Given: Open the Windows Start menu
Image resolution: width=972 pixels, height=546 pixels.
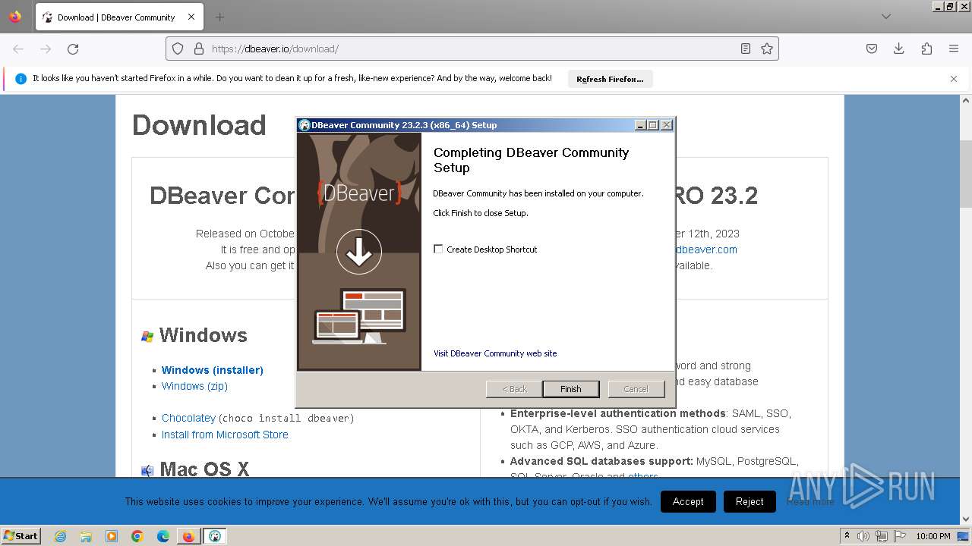Looking at the screenshot, I should click(x=21, y=535).
